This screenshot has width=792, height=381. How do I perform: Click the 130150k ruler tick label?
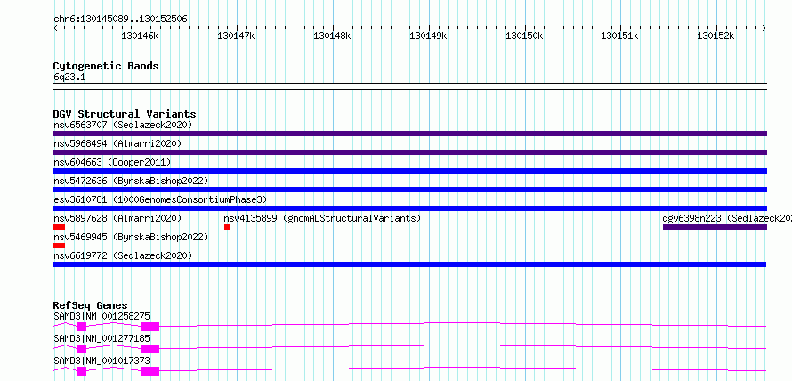click(x=524, y=36)
